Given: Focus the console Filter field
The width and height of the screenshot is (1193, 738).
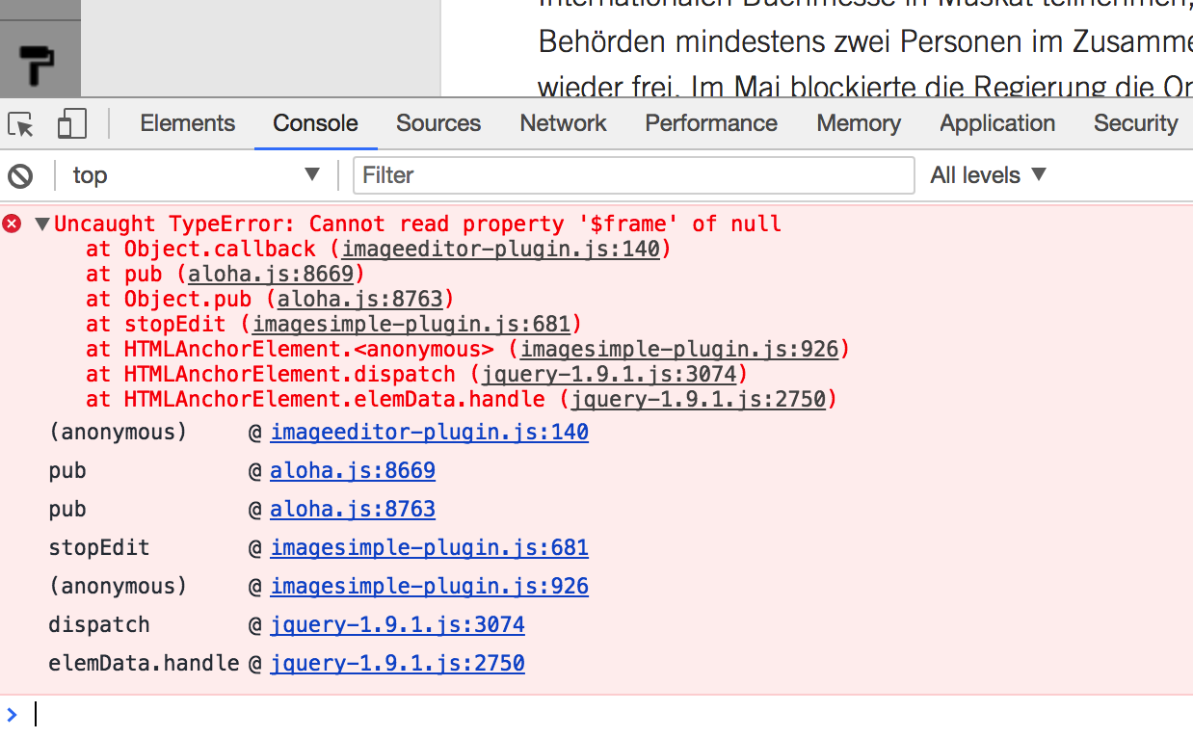Looking at the screenshot, I should point(634,175).
